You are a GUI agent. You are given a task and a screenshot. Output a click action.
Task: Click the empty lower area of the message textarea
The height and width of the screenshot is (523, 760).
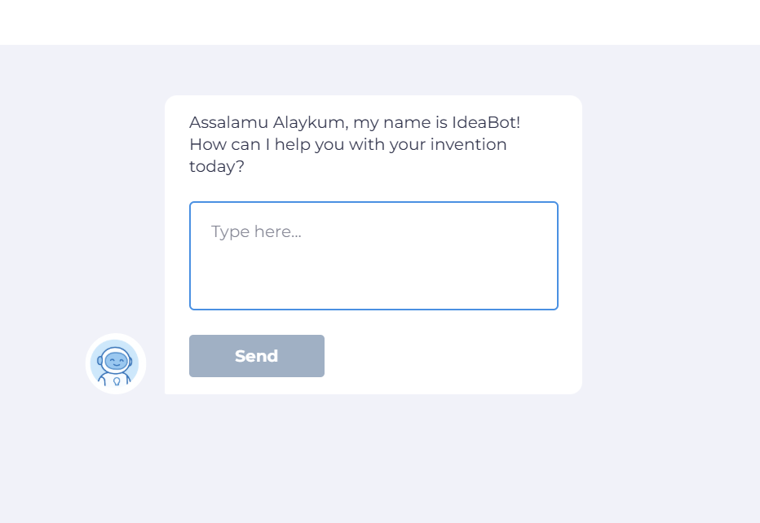373,285
